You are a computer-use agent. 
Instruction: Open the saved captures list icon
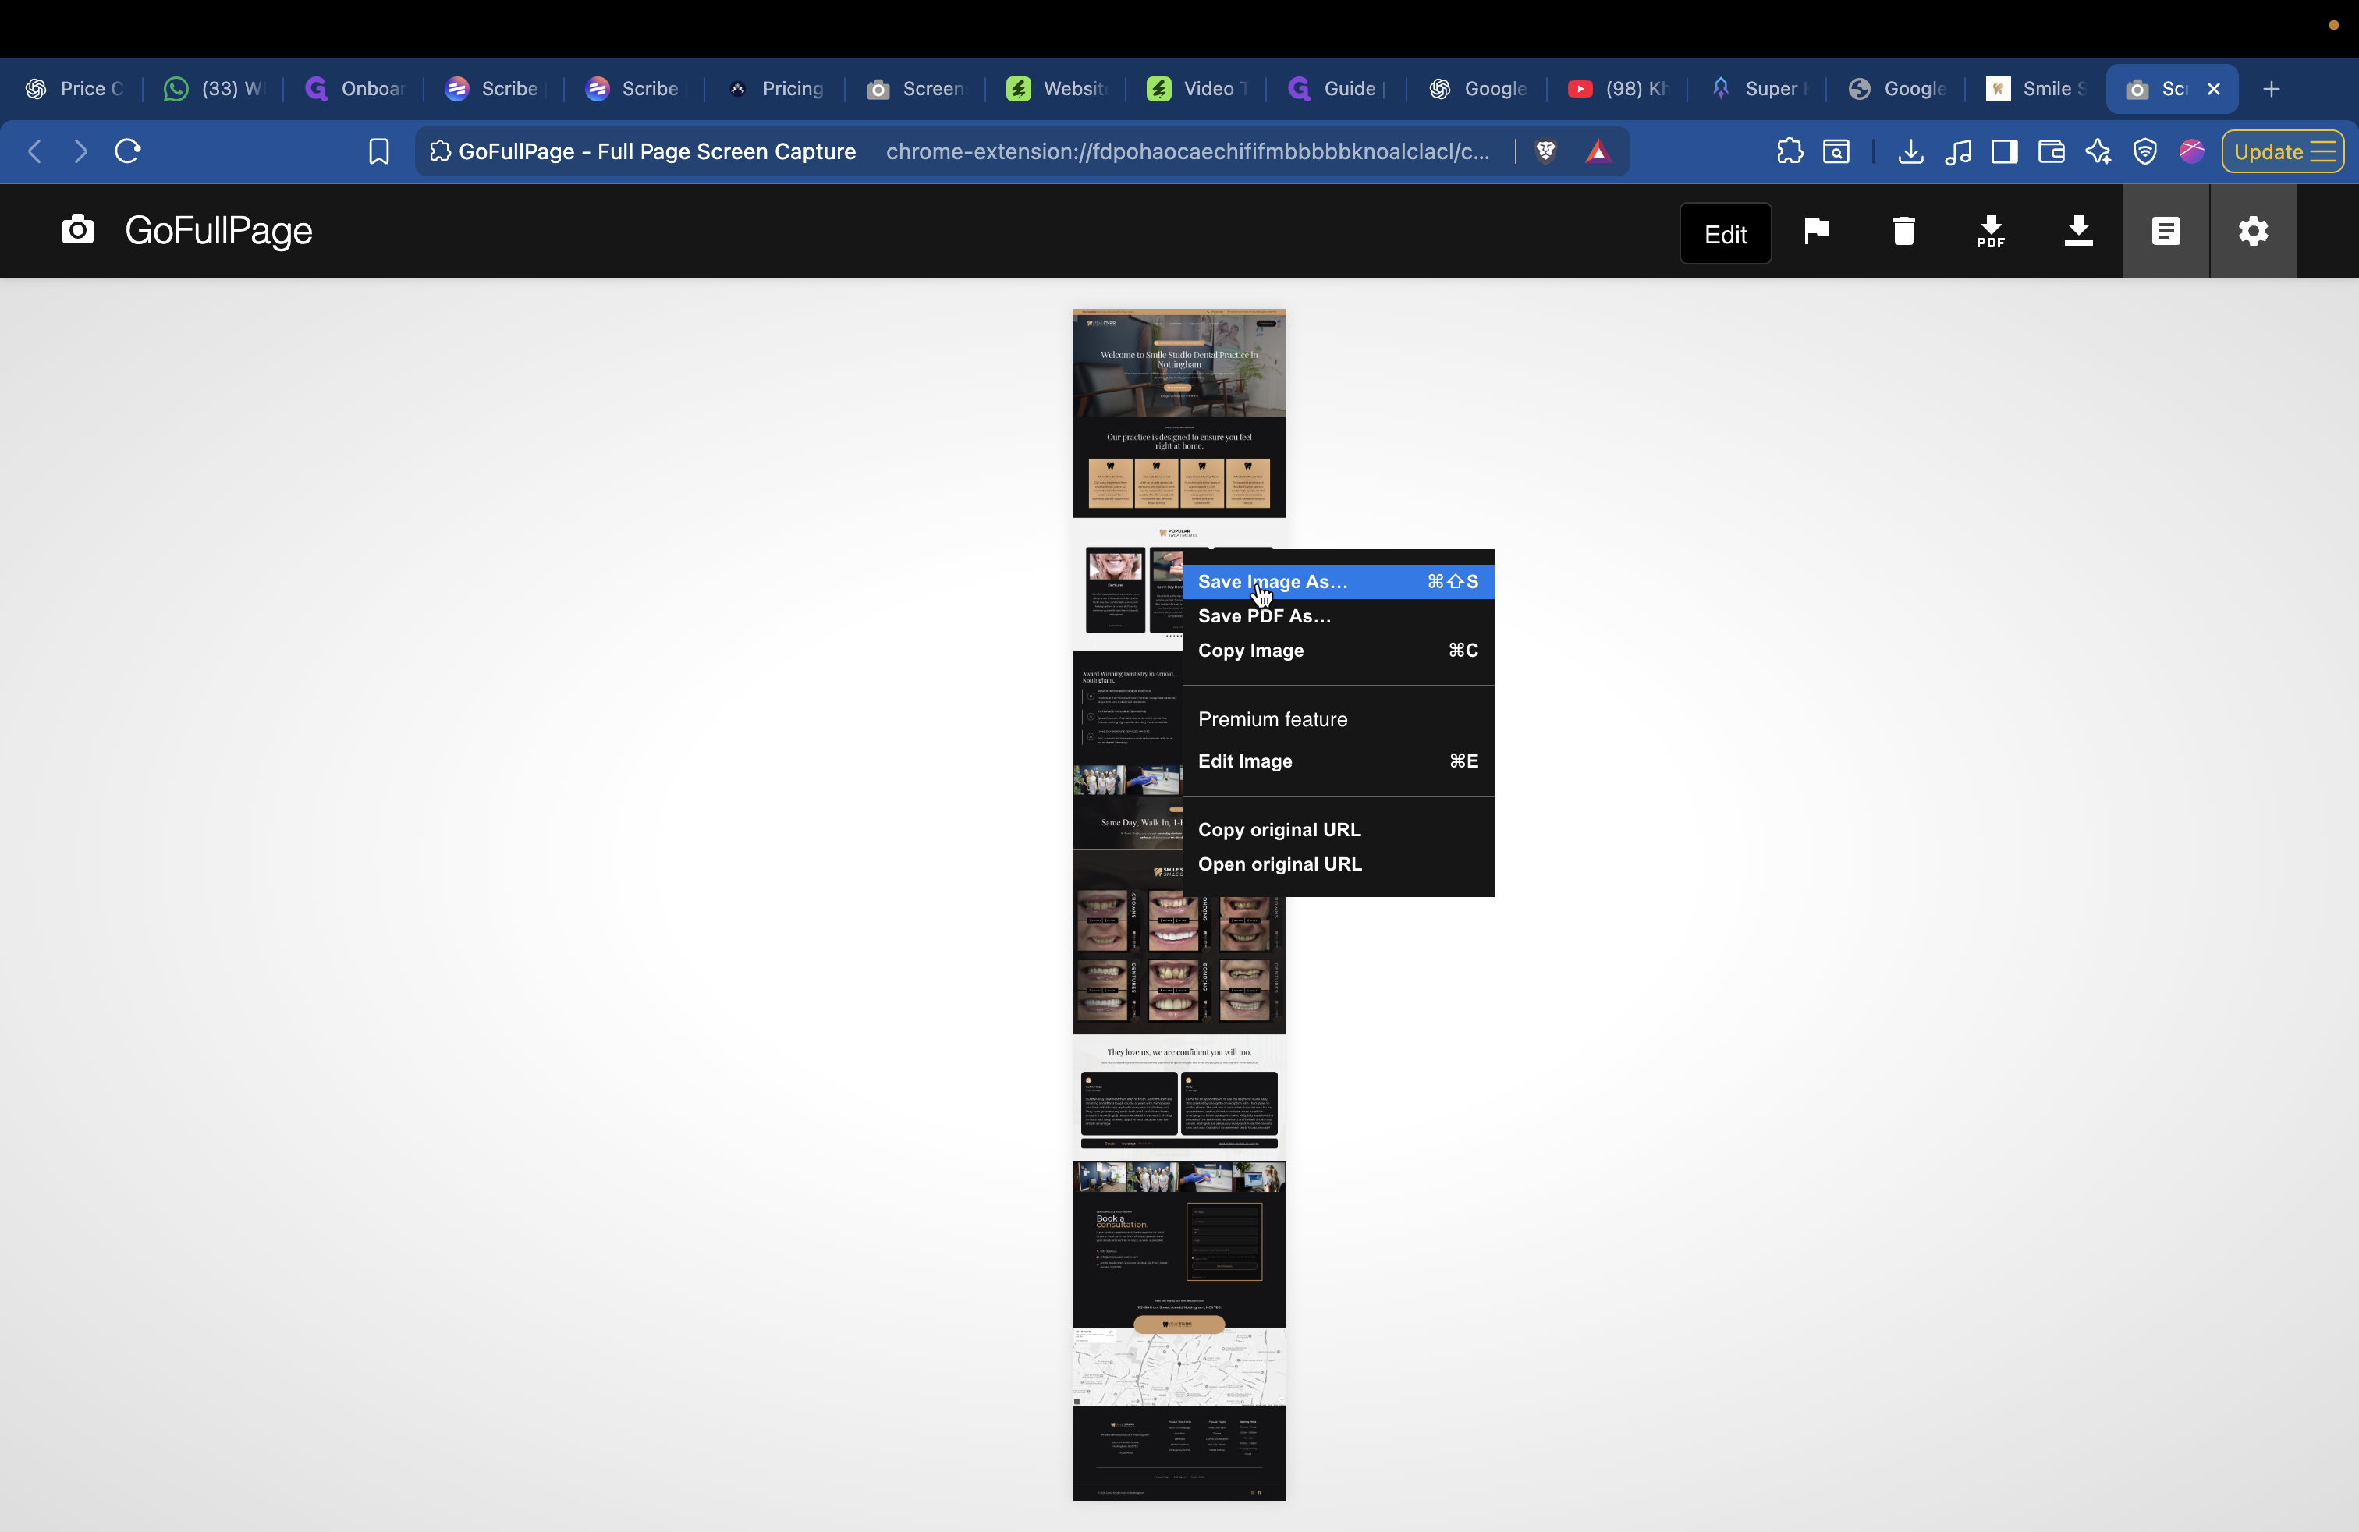click(x=2166, y=231)
